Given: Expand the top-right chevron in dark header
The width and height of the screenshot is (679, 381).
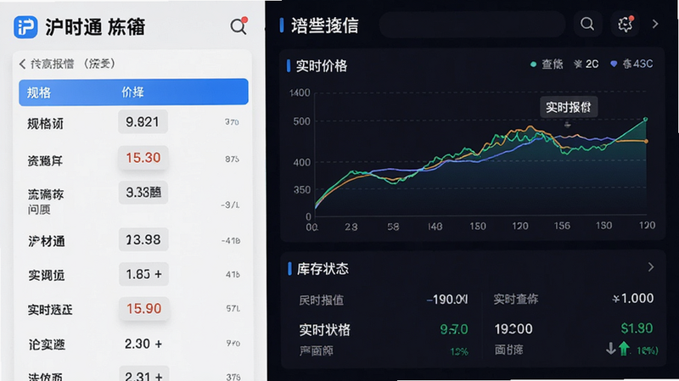Looking at the screenshot, I should point(655,24).
